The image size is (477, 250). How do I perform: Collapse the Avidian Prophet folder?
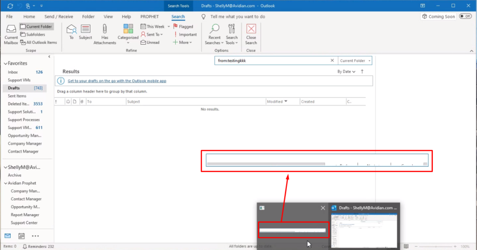pyautogui.click(x=6, y=183)
